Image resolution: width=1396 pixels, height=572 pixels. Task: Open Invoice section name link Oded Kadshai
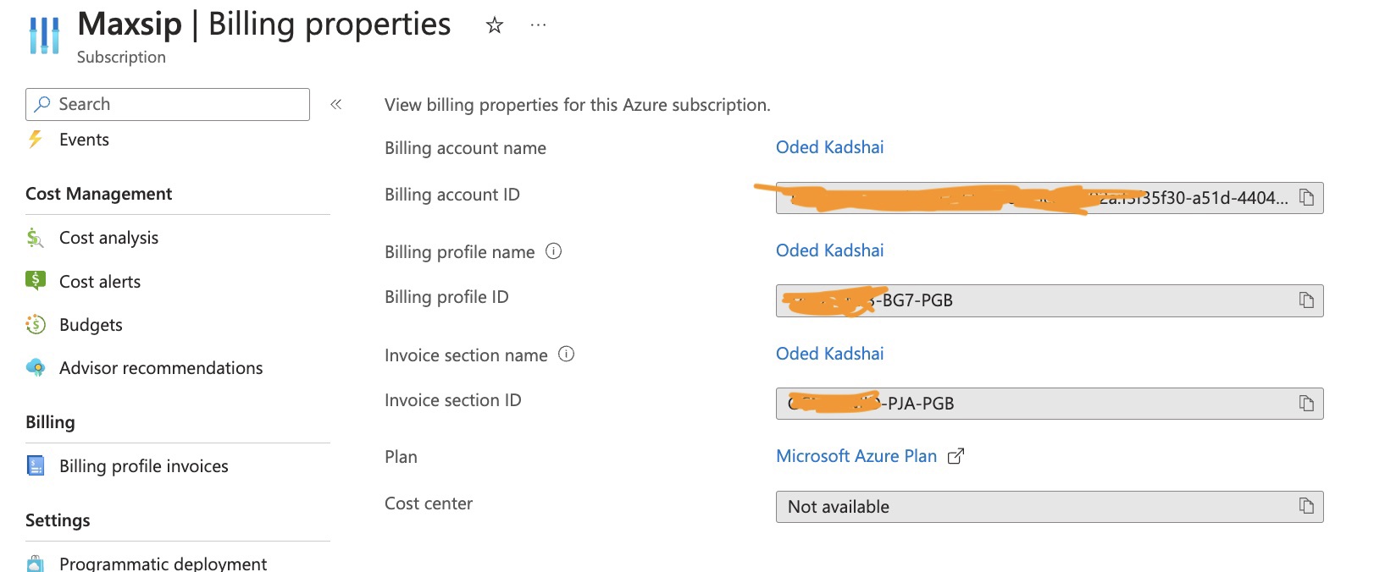coord(829,354)
